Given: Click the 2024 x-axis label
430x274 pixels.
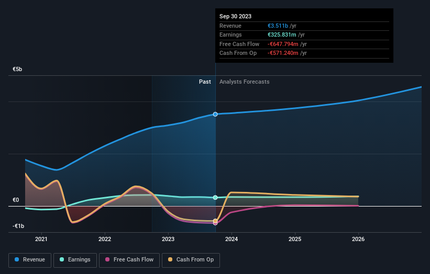Looking at the screenshot, I should pyautogui.click(x=231, y=239).
